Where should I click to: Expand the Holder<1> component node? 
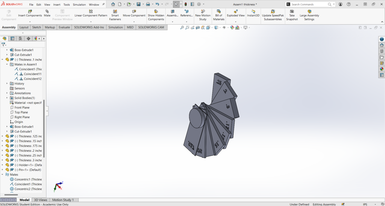coord(2,165)
